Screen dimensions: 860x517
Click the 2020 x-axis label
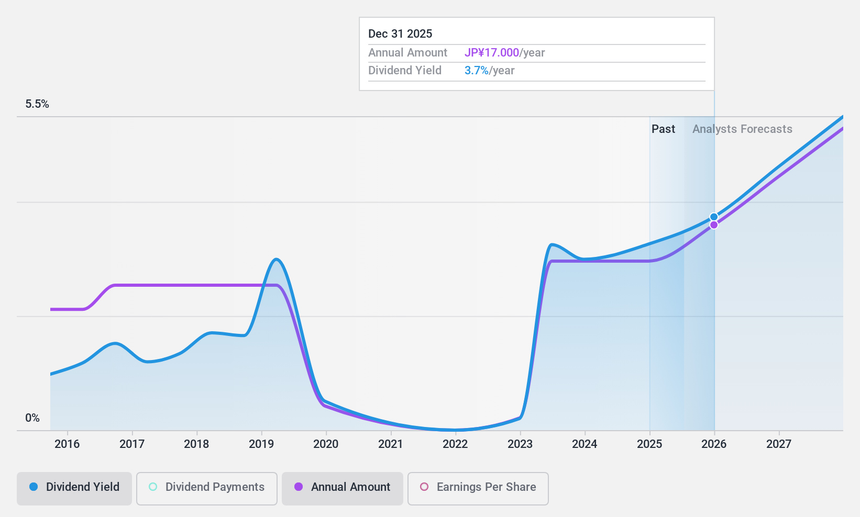click(326, 444)
